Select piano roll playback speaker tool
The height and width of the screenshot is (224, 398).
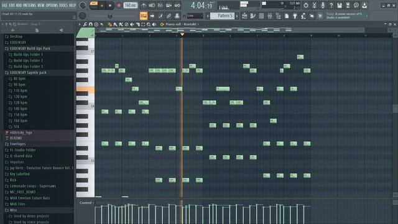[154, 24]
